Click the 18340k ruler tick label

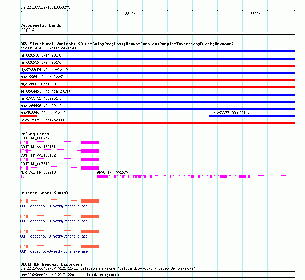(x=129, y=14)
